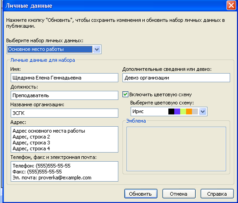This screenshot has height=203, width=238.
Task: Click the Адрес, строка 4 text line
Action: point(31,149)
